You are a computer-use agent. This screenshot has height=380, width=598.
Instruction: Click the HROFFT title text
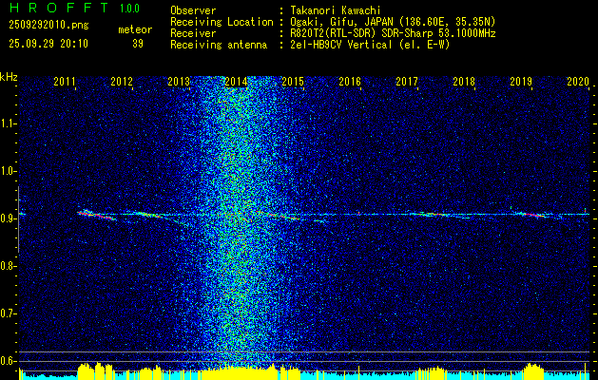pos(59,8)
